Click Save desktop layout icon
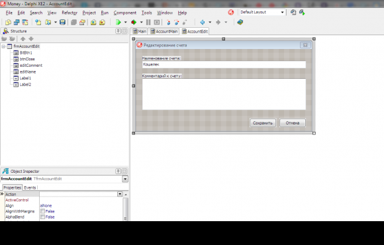The image size is (384, 245). click(x=293, y=12)
